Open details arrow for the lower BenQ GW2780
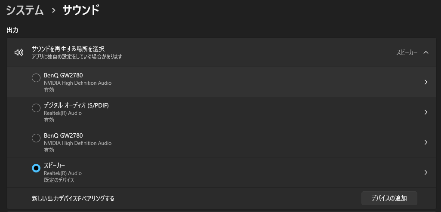This screenshot has width=441, height=212. (x=426, y=142)
